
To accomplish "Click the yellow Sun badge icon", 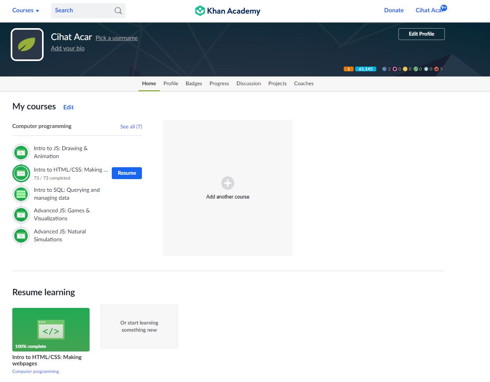I will pyautogui.click(x=405, y=69).
